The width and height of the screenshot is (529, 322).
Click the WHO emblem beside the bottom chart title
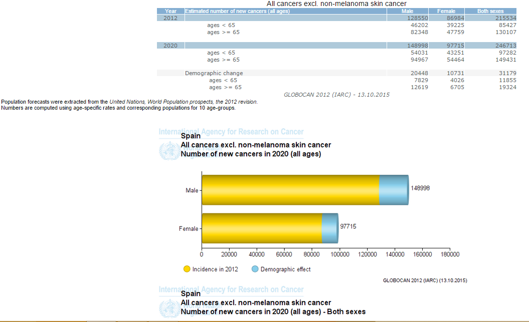(x=169, y=306)
